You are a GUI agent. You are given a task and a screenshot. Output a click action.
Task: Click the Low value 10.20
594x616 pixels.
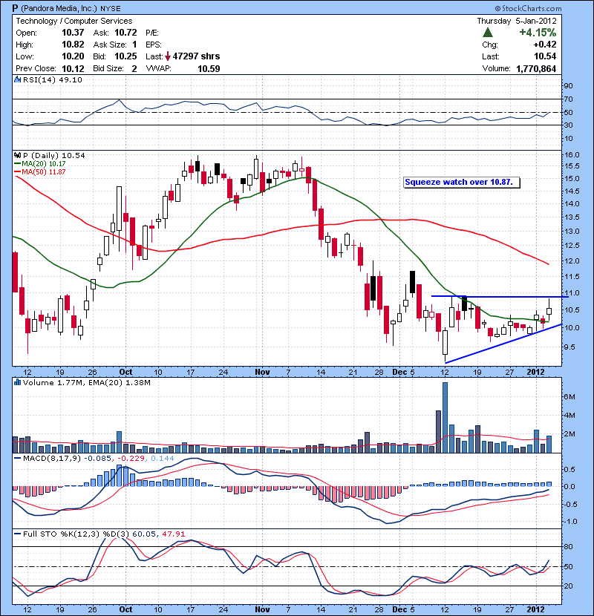point(73,56)
